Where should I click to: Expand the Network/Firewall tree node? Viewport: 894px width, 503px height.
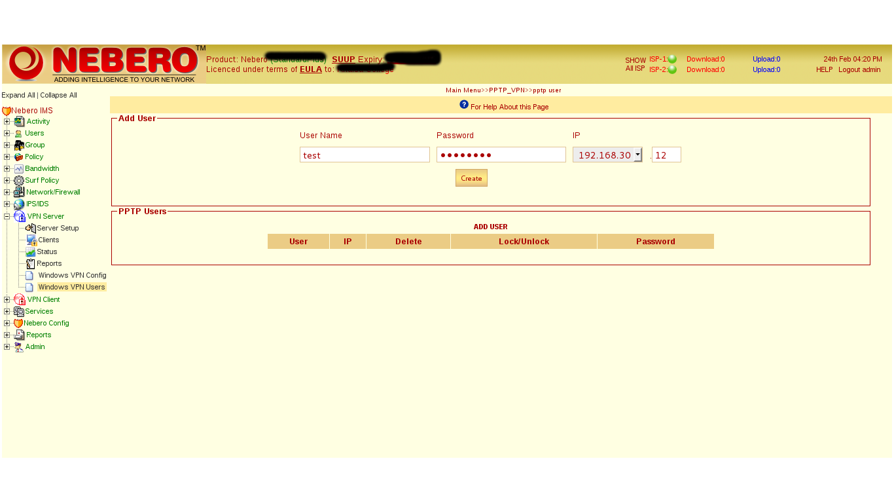point(7,193)
